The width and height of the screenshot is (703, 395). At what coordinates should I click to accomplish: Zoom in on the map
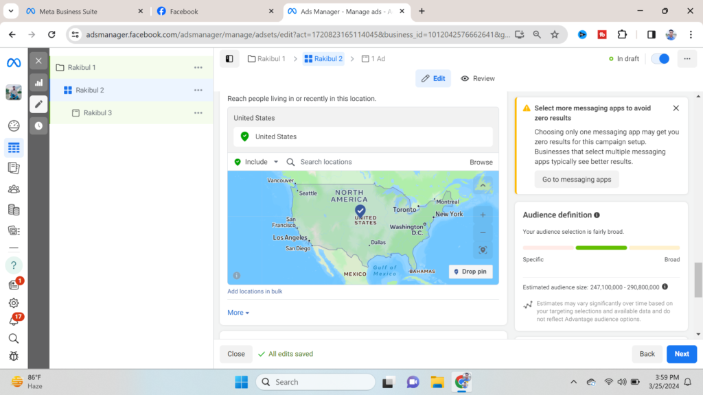483,215
